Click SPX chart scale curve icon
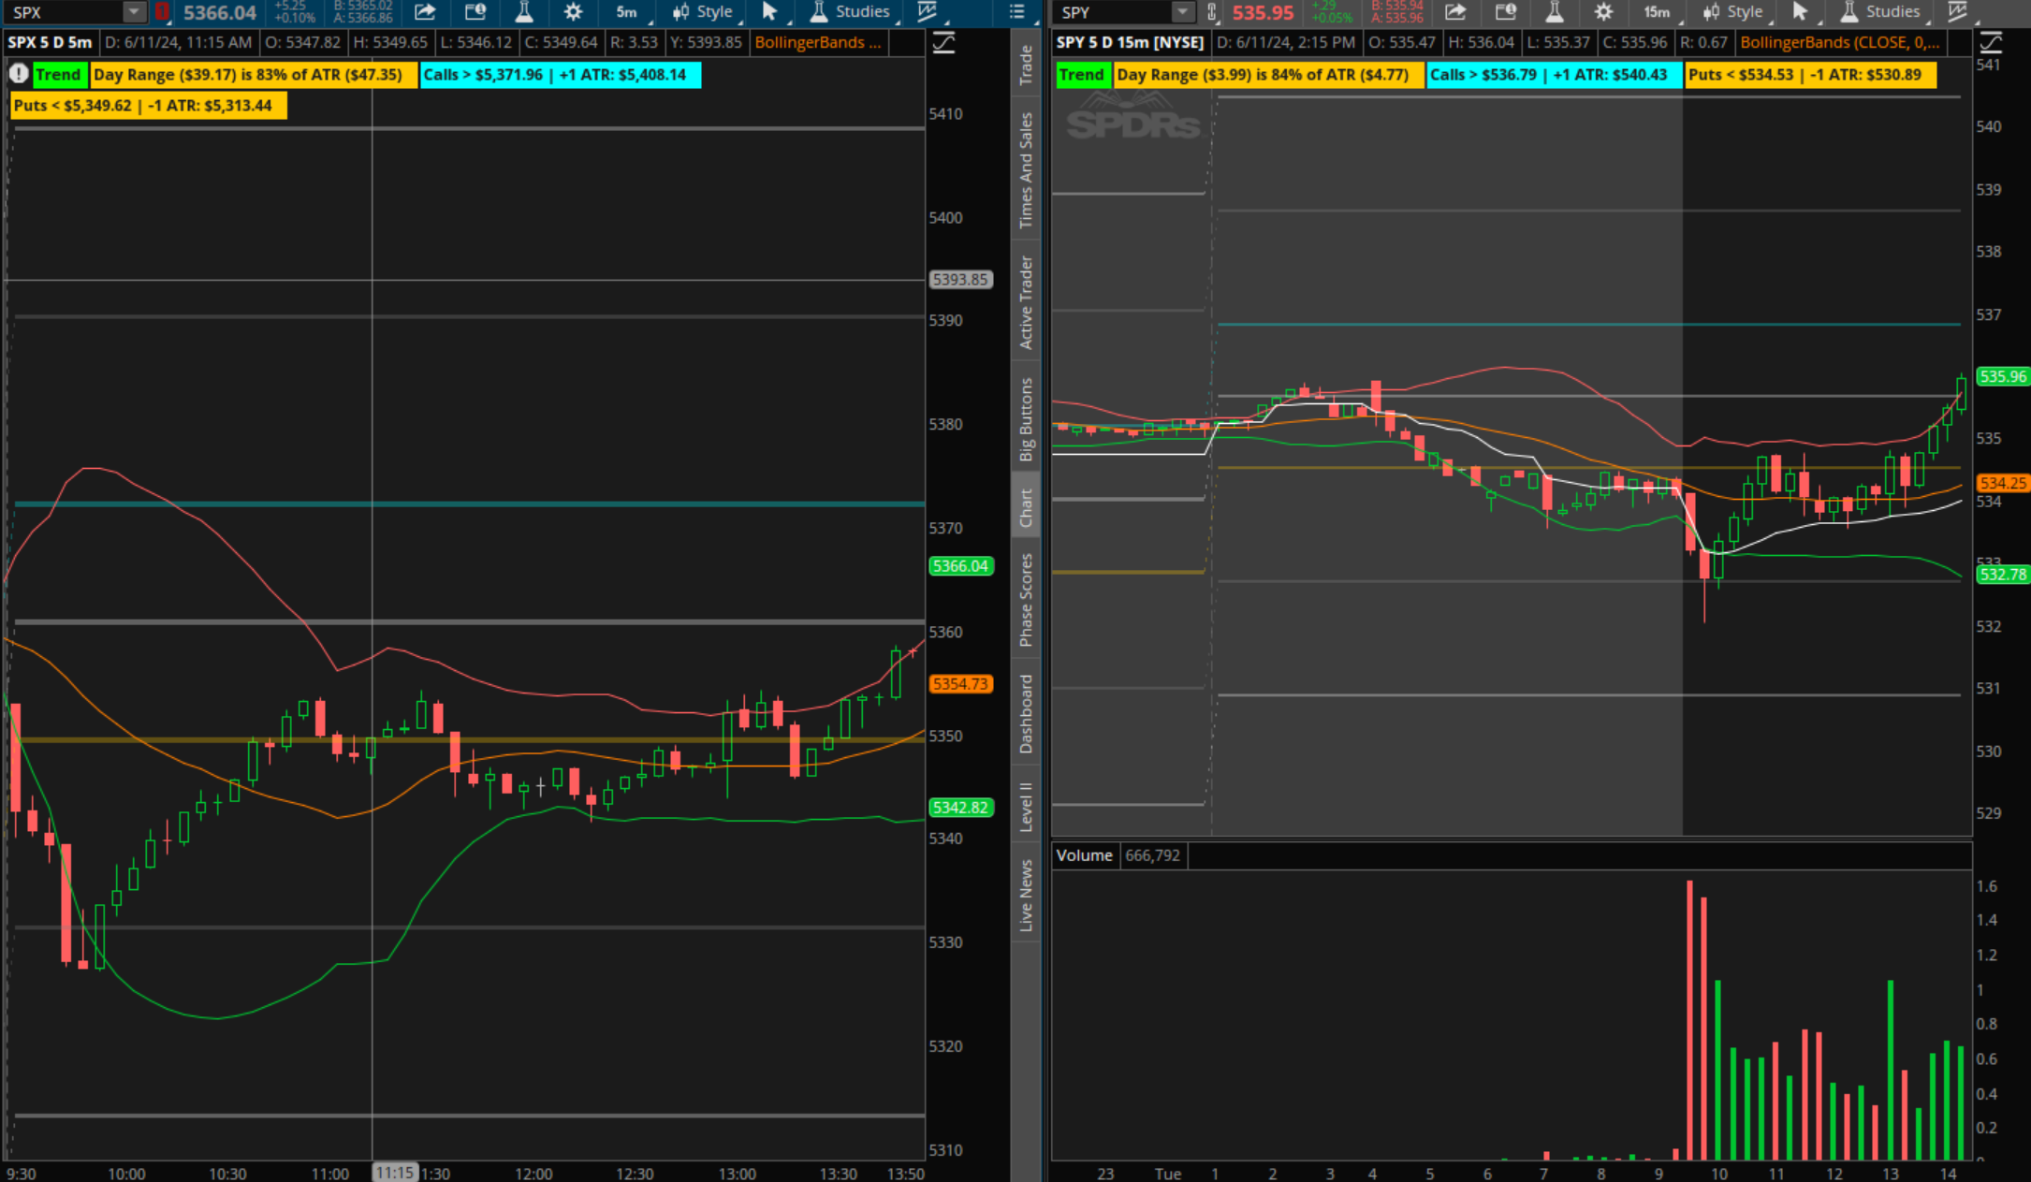The height and width of the screenshot is (1182, 2031). click(x=943, y=42)
